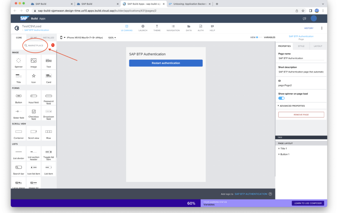Screen dimensions: 338x213
Task: Select the Dropdown field component
Action: point(49,113)
